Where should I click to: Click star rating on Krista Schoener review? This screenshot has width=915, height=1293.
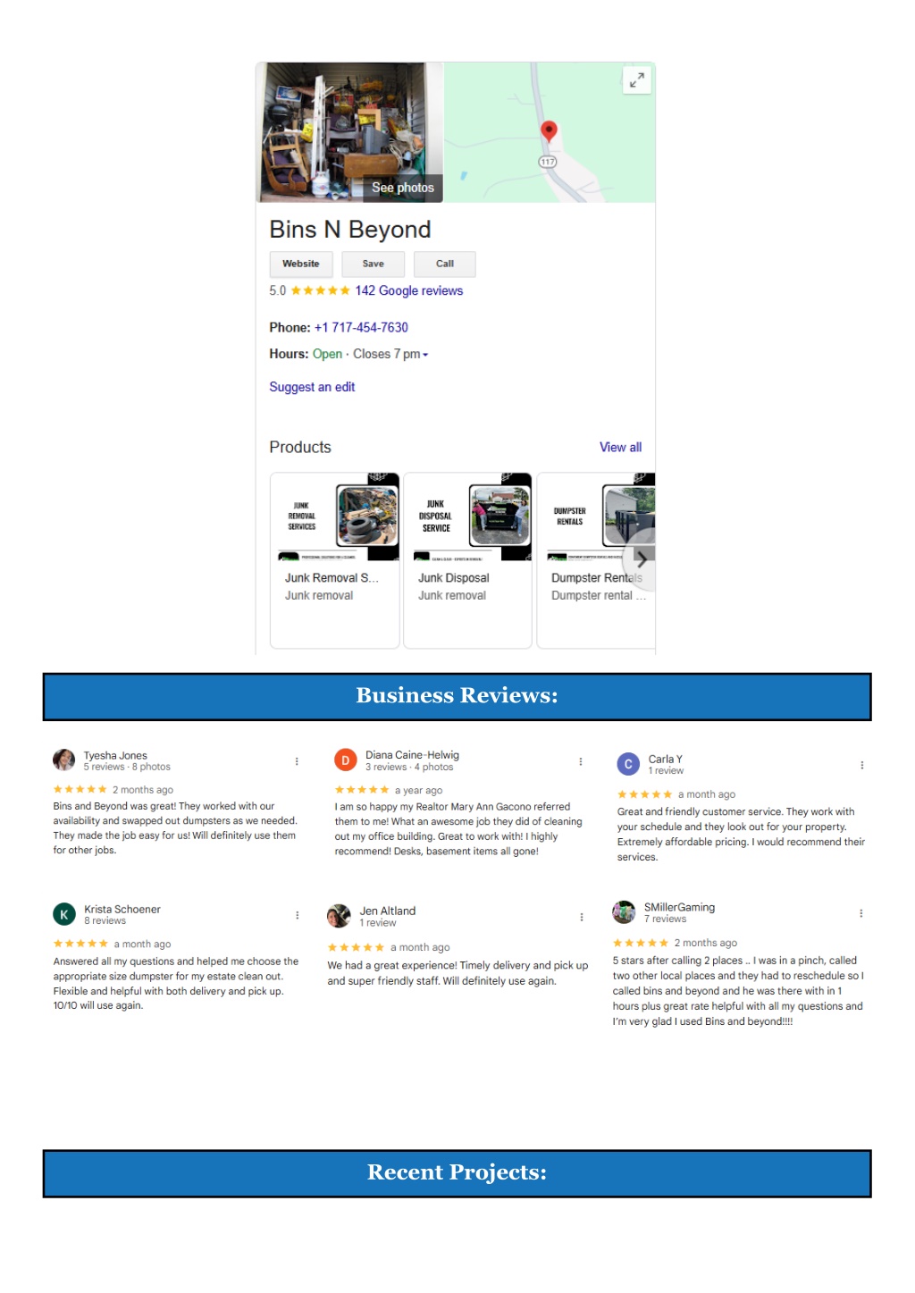(x=80, y=944)
